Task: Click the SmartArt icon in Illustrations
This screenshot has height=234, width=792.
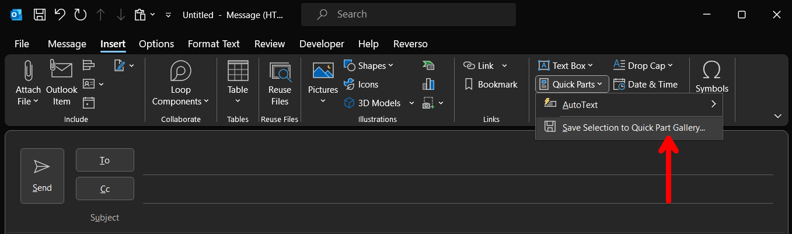Action: point(428,65)
